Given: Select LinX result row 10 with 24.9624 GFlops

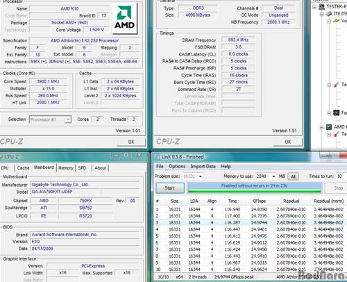Looking at the screenshot, I should (251, 269).
